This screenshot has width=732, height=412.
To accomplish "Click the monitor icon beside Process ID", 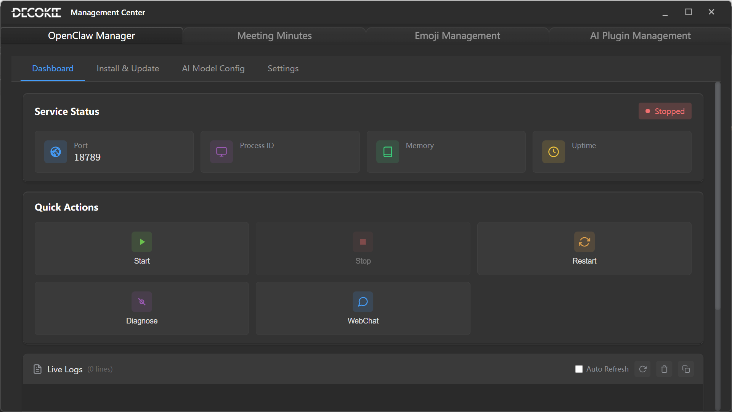I will [x=222, y=152].
